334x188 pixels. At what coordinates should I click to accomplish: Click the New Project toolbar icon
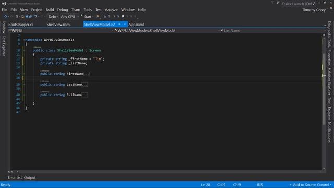point(17,16)
